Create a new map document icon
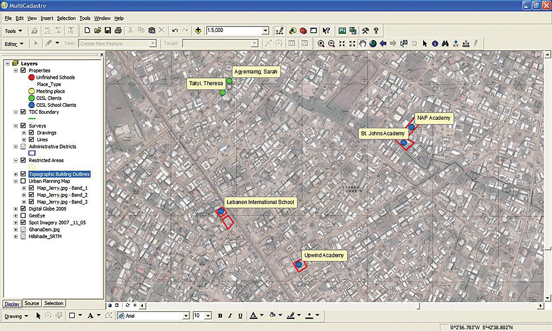Viewport: 552px width, 331px height. click(x=87, y=31)
